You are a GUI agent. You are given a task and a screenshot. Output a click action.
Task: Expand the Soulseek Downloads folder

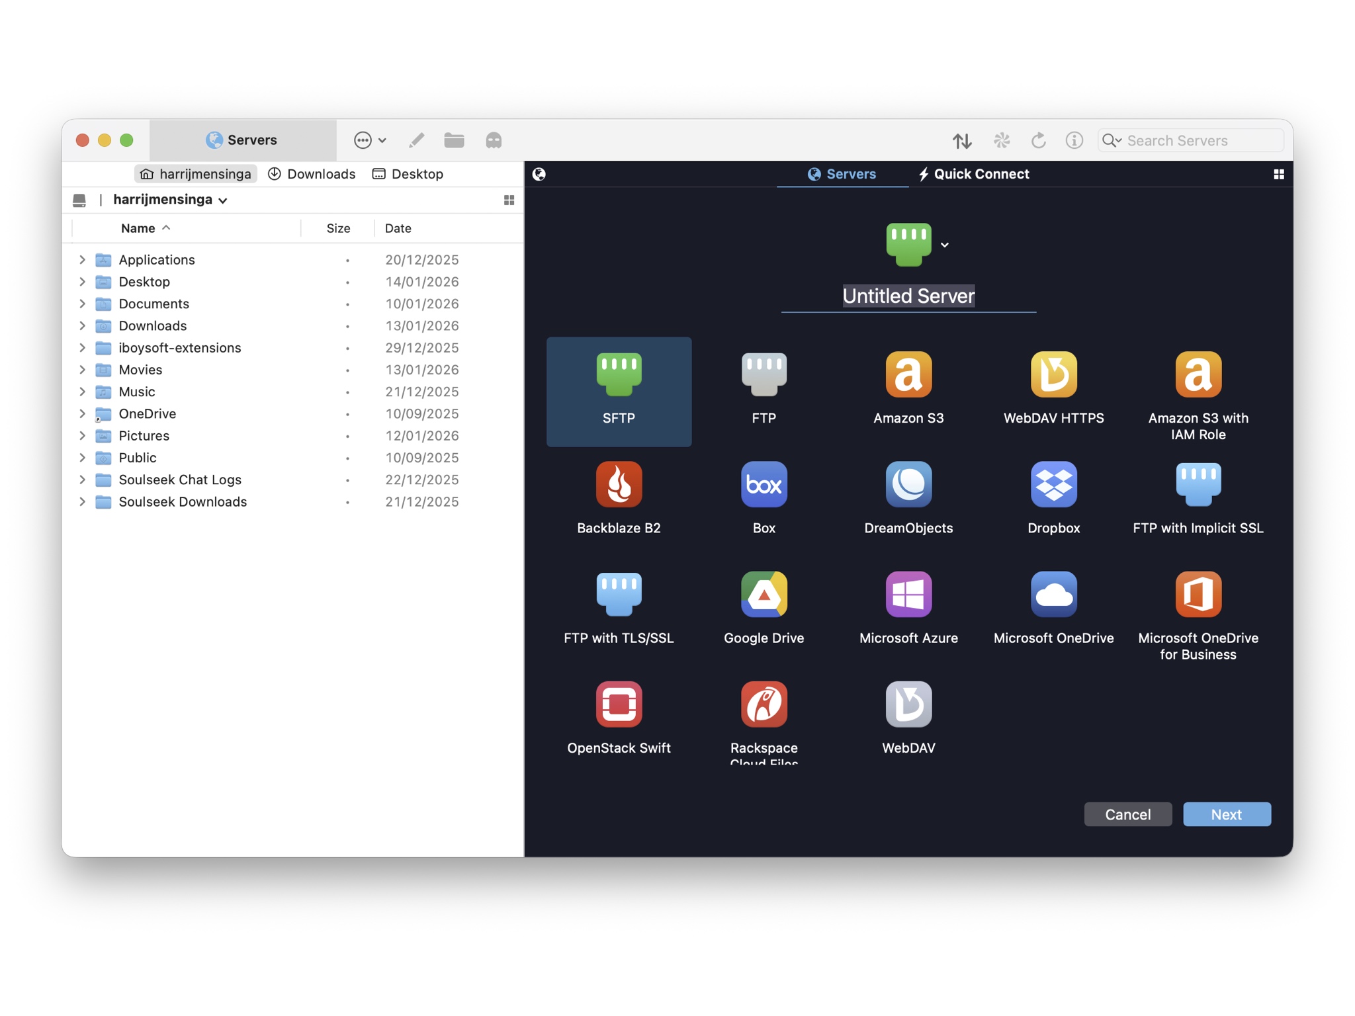click(82, 501)
